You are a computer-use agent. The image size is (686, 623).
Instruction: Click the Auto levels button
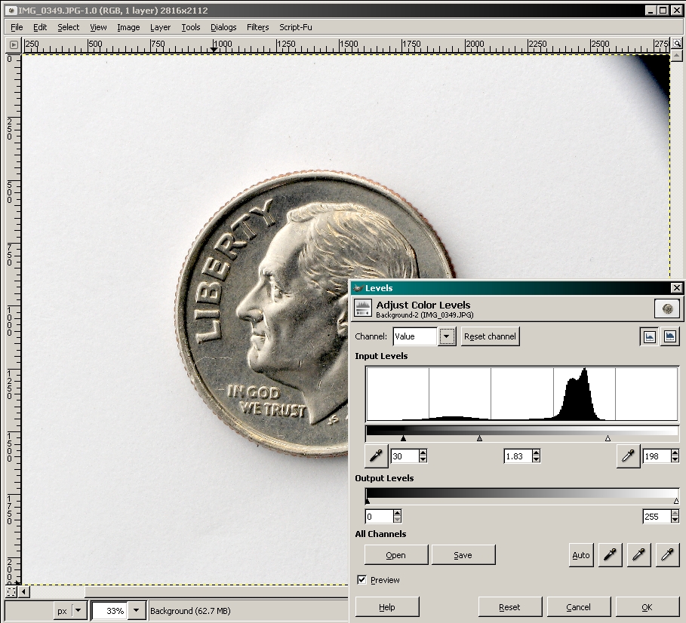pyautogui.click(x=580, y=555)
